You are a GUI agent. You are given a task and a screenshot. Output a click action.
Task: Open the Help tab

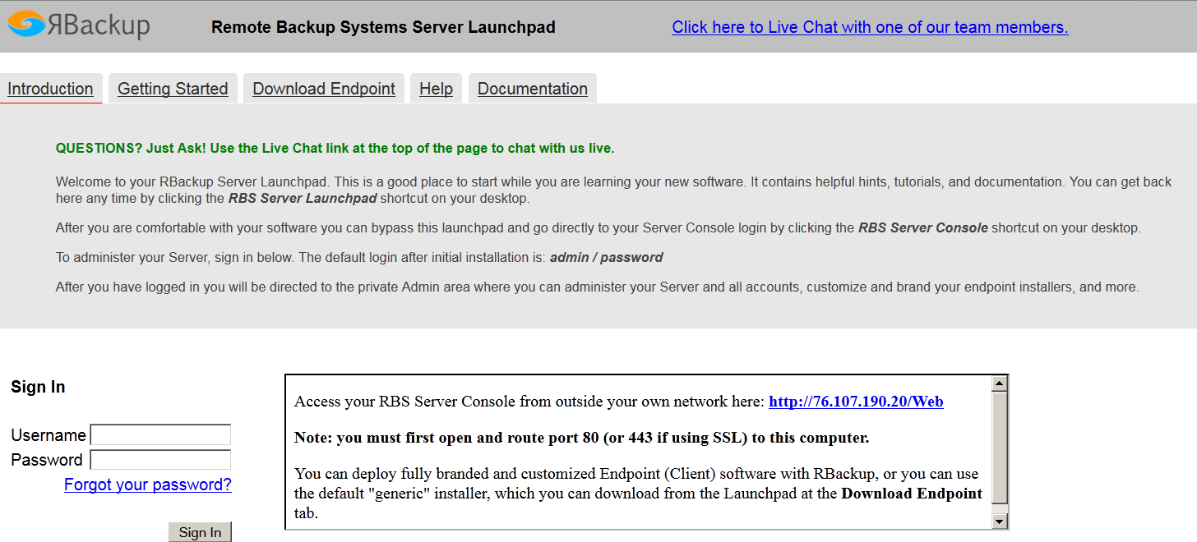point(436,88)
